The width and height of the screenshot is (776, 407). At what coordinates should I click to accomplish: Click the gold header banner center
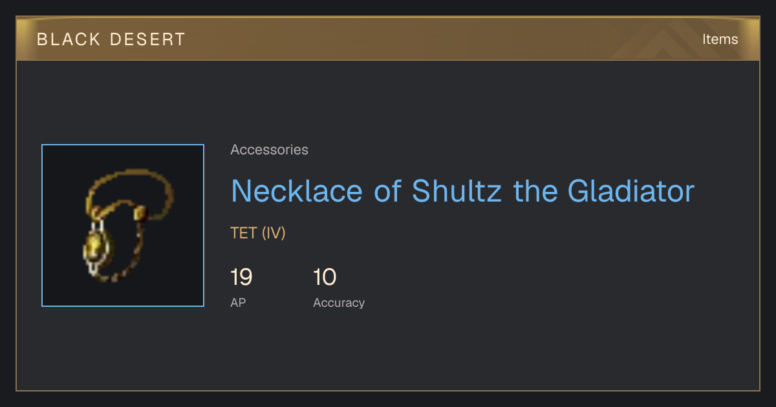pos(388,39)
